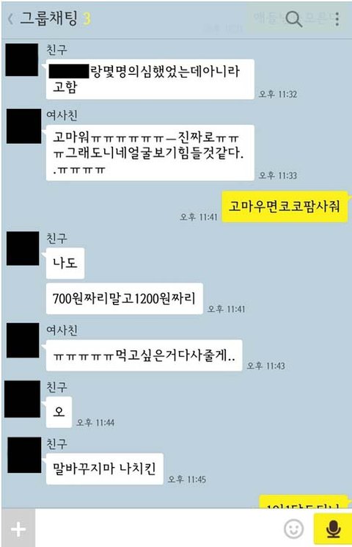Open profile picture beside the 오 message
The width and height of the screenshot is (352, 547).
coord(22,399)
